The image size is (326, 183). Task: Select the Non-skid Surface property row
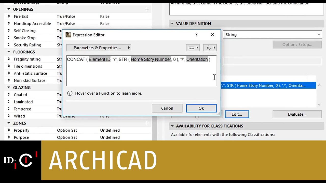[34, 80]
